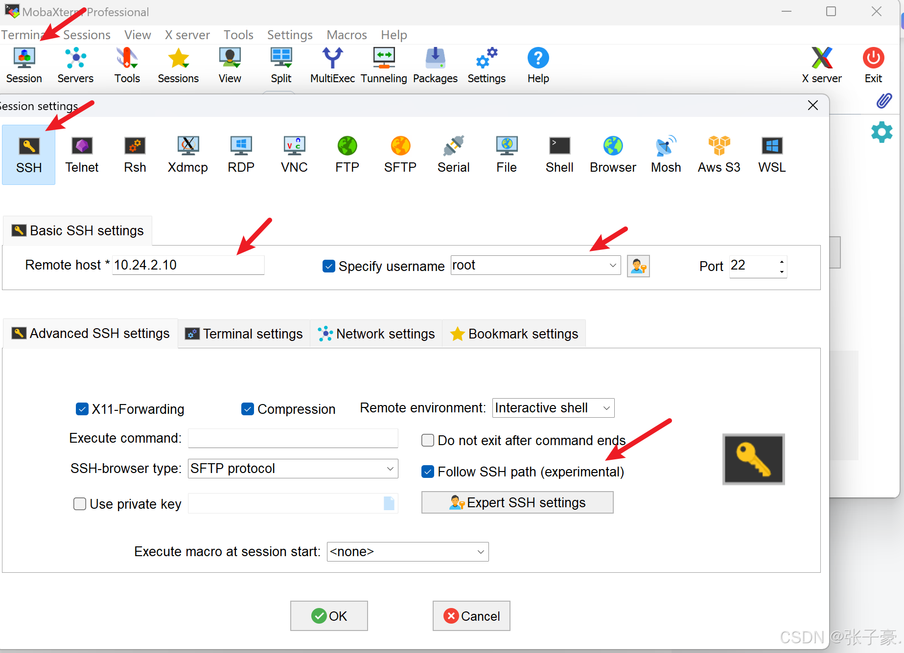Select the Serial session type
The width and height of the screenshot is (904, 653).
(454, 155)
